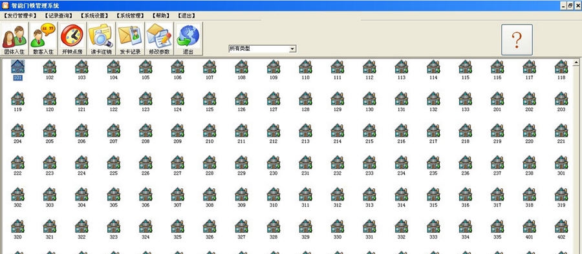The height and width of the screenshot is (254, 582).
Task: Select room 203 house icon
Action: pos(561,99)
